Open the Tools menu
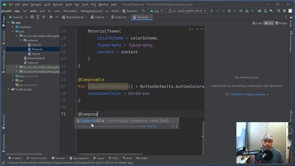 (x=85, y=4)
